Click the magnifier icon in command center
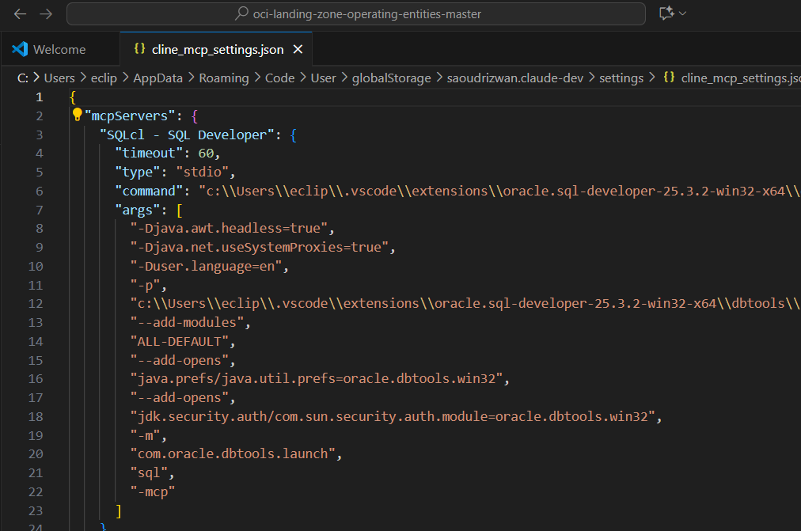The width and height of the screenshot is (801, 531). [x=242, y=13]
